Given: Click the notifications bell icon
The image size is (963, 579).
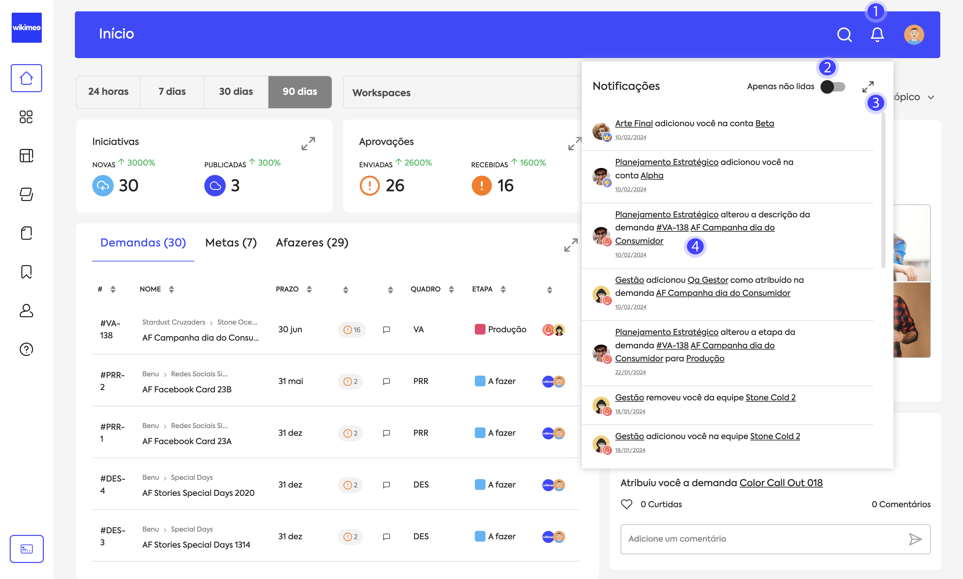Looking at the screenshot, I should tap(877, 35).
